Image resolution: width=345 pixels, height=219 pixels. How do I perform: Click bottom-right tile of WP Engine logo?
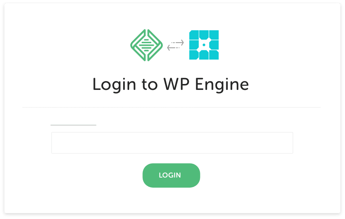coord(214,55)
